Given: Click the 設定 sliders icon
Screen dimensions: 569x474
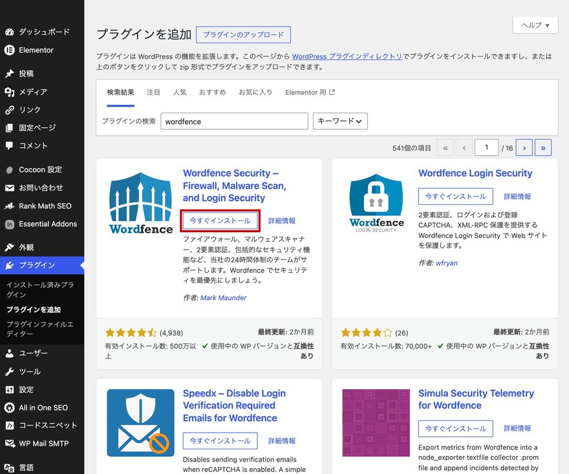Looking at the screenshot, I should click(10, 389).
